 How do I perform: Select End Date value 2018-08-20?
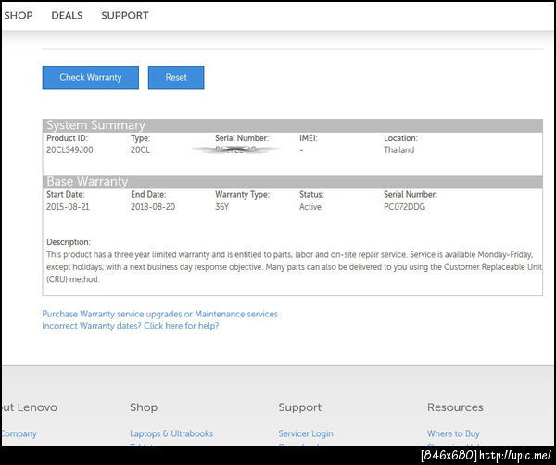[153, 207]
